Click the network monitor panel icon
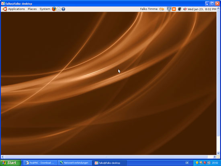 click(180, 9)
